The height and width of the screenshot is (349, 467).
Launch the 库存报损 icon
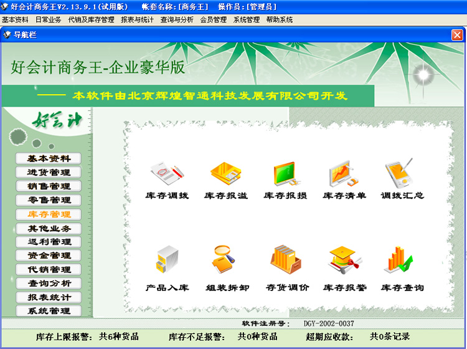[x=286, y=174]
